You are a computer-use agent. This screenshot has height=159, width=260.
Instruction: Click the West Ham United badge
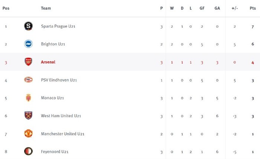point(28,116)
